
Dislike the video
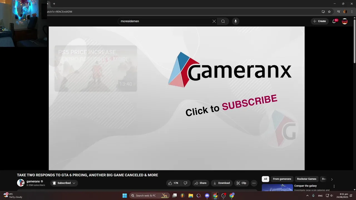coord(186,183)
